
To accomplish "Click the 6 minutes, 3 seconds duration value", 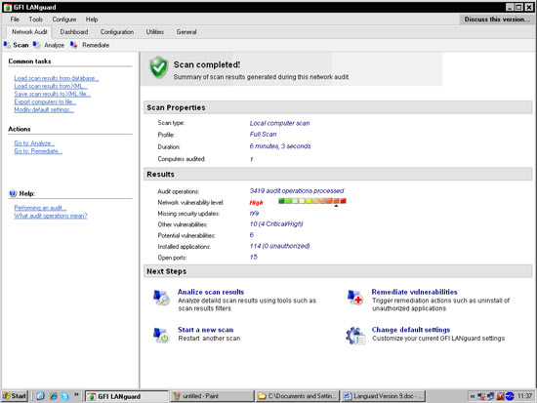I will coord(280,146).
